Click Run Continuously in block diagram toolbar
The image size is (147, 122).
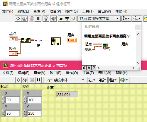point(24,18)
